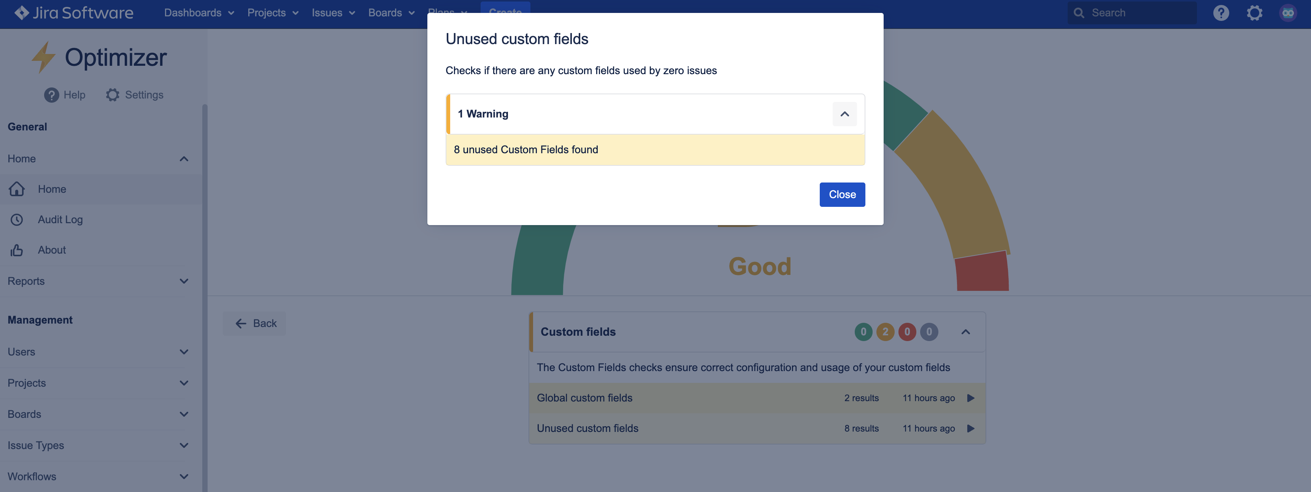Click the About thumbs-up icon
The image size is (1311, 492).
17,250
